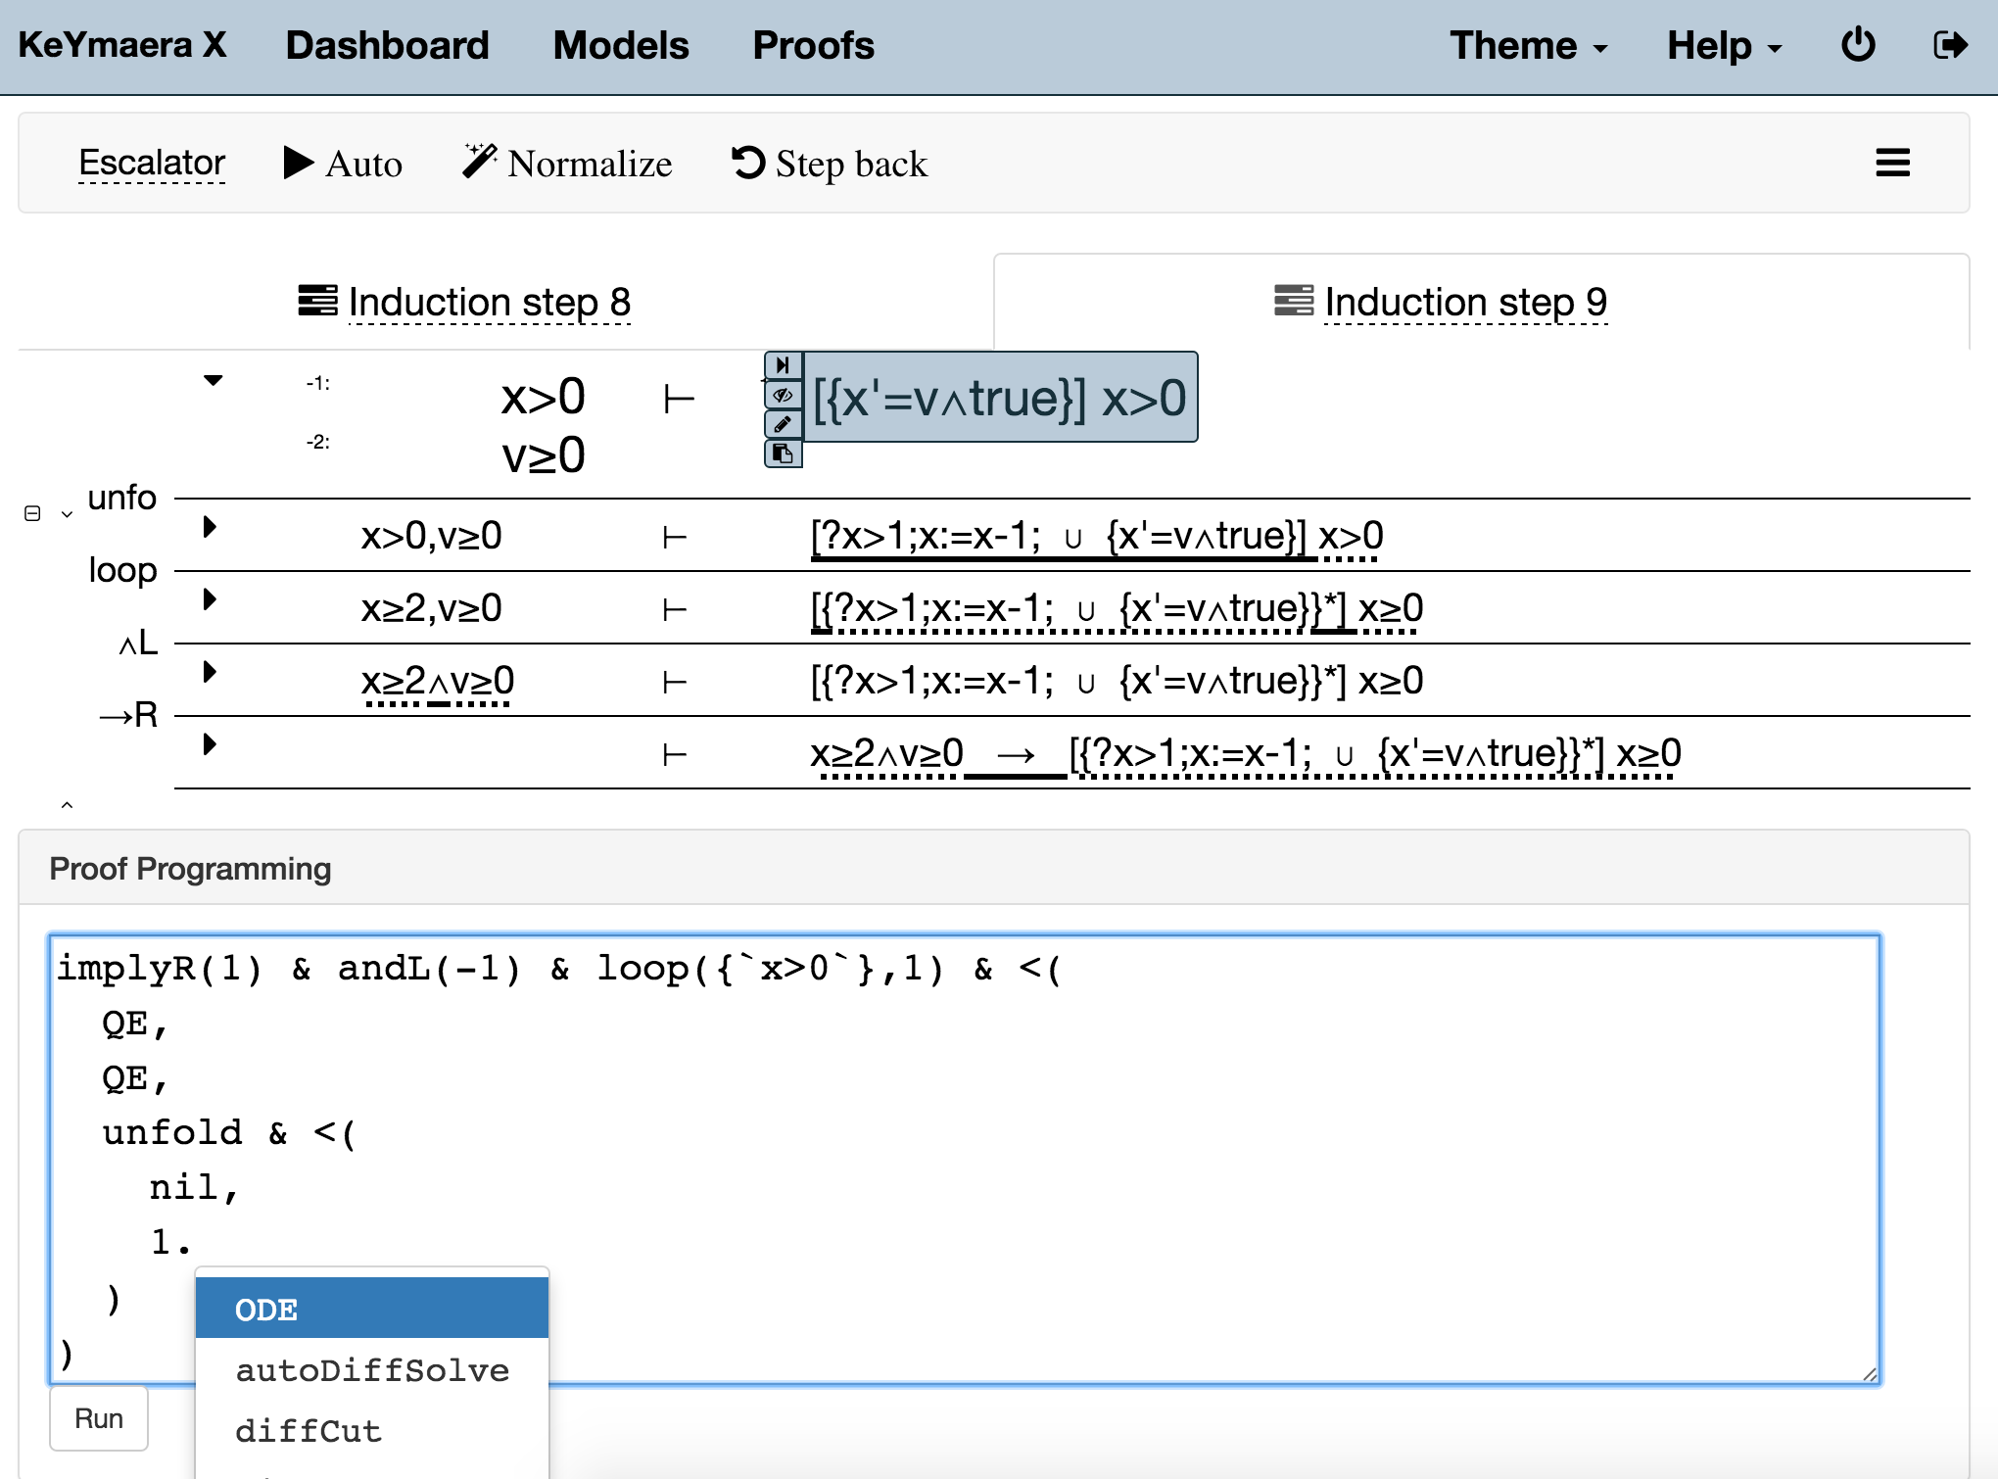The width and height of the screenshot is (1998, 1479).
Task: Switch to Induction step 9 tab
Action: coord(1464,302)
